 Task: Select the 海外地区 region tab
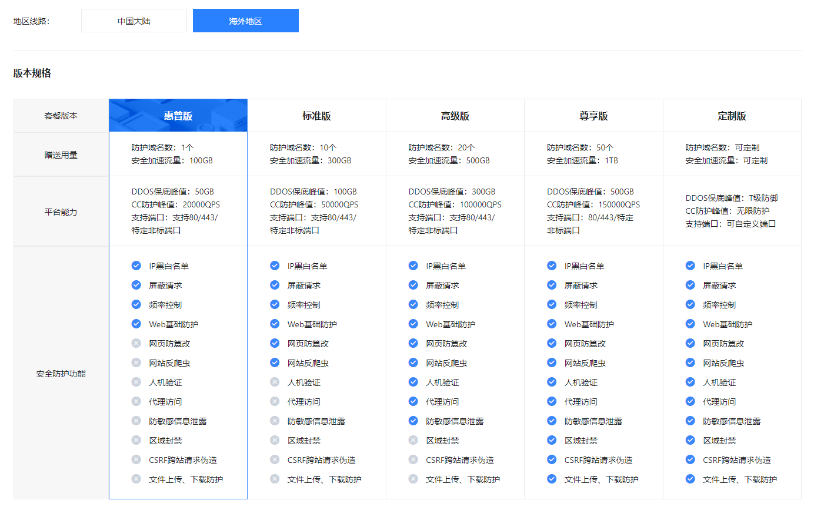pos(245,21)
